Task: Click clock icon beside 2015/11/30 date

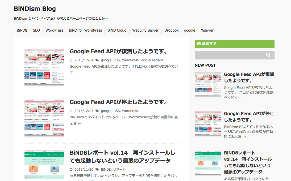Action: pos(71,170)
